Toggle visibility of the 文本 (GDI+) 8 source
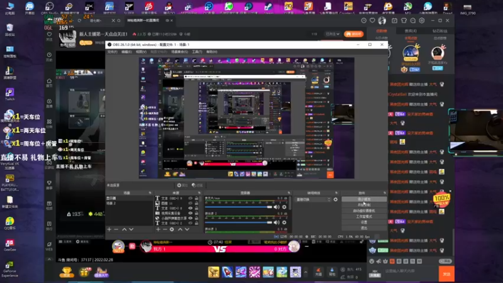Image resolution: width=503 pixels, height=283 pixels. [x=191, y=208]
